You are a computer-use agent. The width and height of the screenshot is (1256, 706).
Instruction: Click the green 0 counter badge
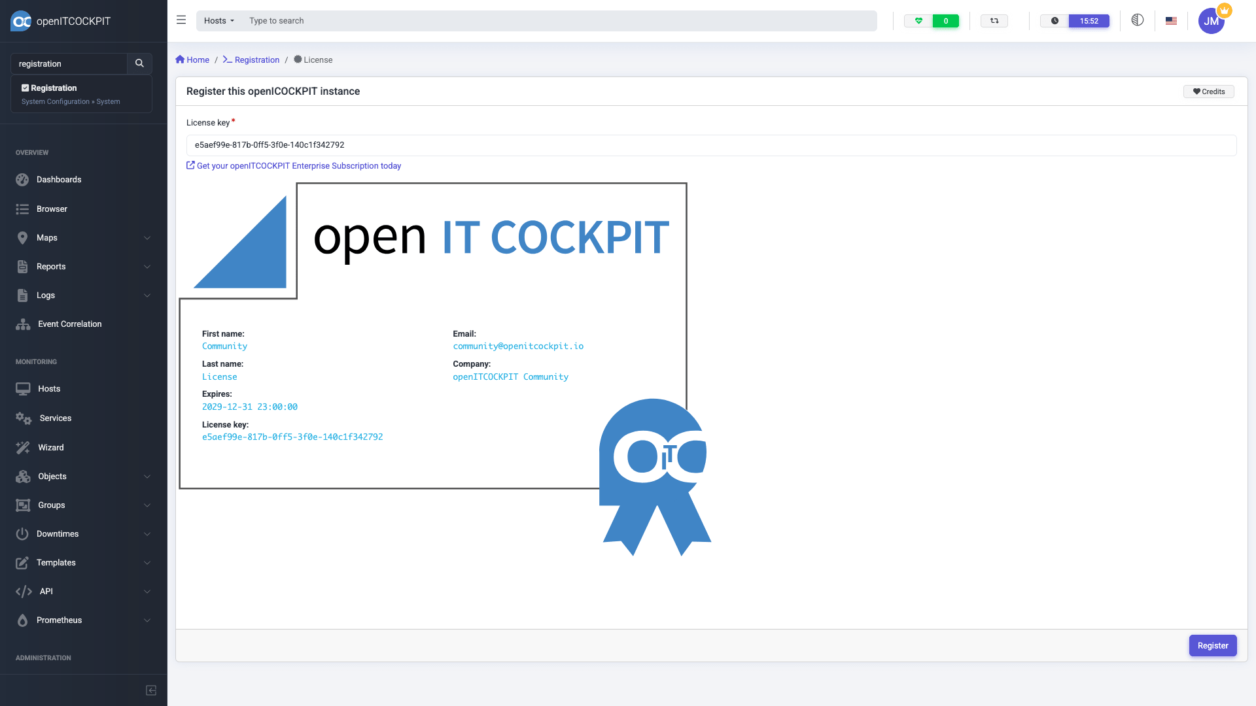tap(946, 21)
